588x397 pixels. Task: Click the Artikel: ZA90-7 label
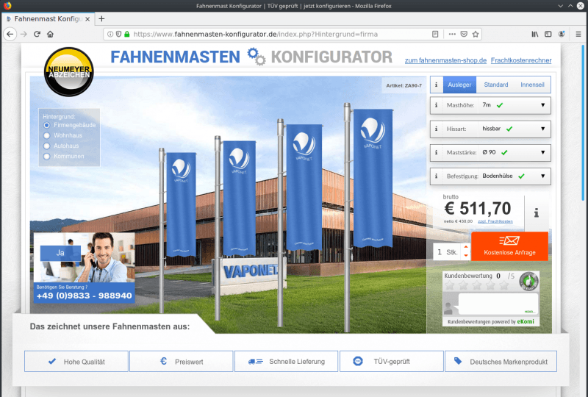tap(404, 85)
